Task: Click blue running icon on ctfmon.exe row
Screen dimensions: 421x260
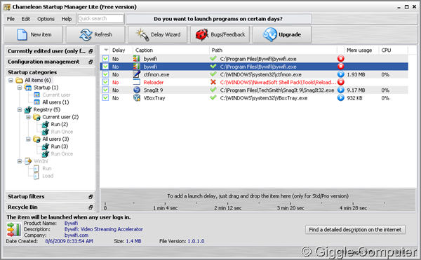Action: pyautogui.click(x=341, y=74)
